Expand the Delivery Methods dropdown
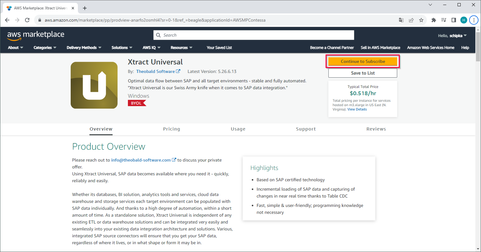The image size is (481, 252). pos(84,48)
